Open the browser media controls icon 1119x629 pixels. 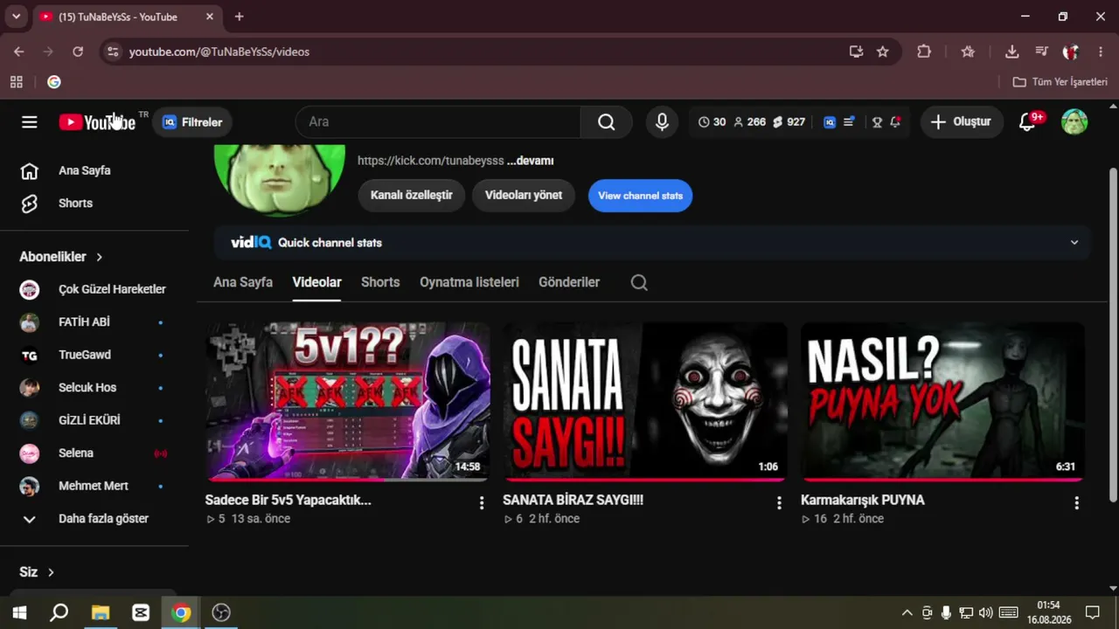point(1041,52)
